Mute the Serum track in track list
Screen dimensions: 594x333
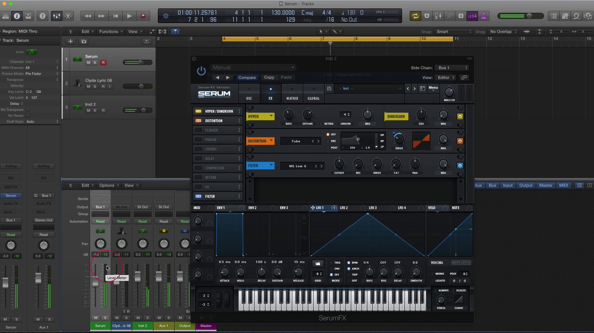pyautogui.click(x=88, y=62)
